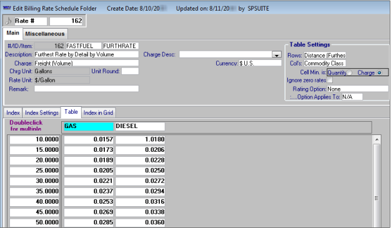This screenshot has width=391, height=228.
Task: Click GAS rate cell 0.0221
Action: click(89, 181)
